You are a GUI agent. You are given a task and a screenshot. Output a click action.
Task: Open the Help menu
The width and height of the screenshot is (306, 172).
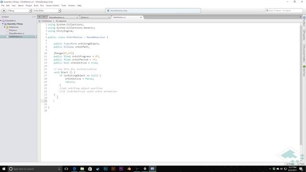(79, 5)
